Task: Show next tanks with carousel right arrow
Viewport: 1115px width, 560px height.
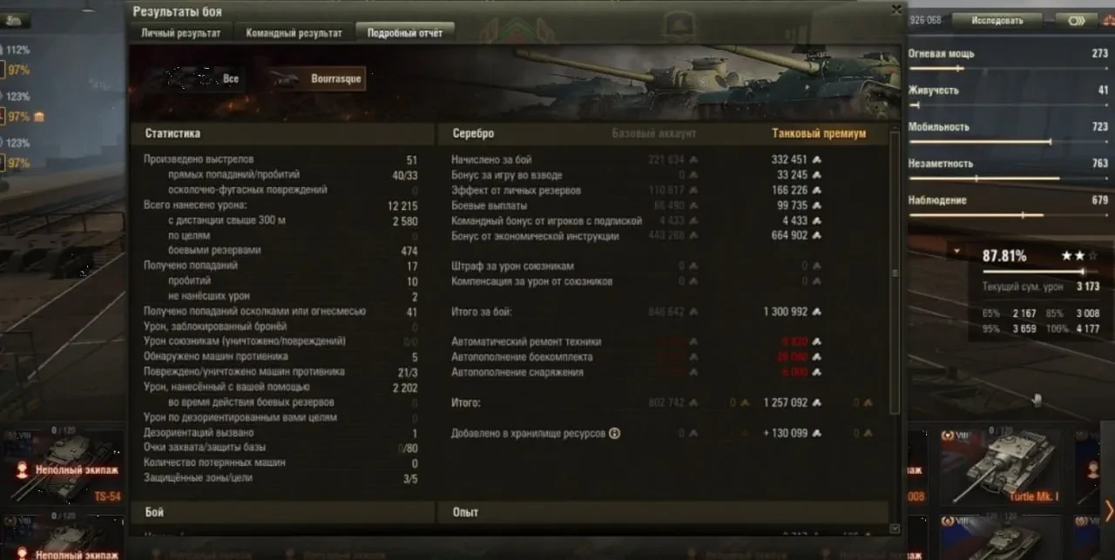Action: point(1108,509)
